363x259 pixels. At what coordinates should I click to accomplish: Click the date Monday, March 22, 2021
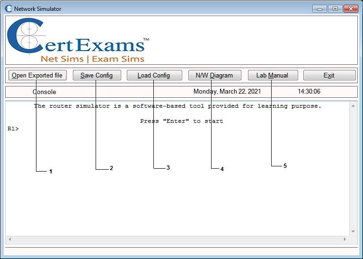tap(227, 92)
